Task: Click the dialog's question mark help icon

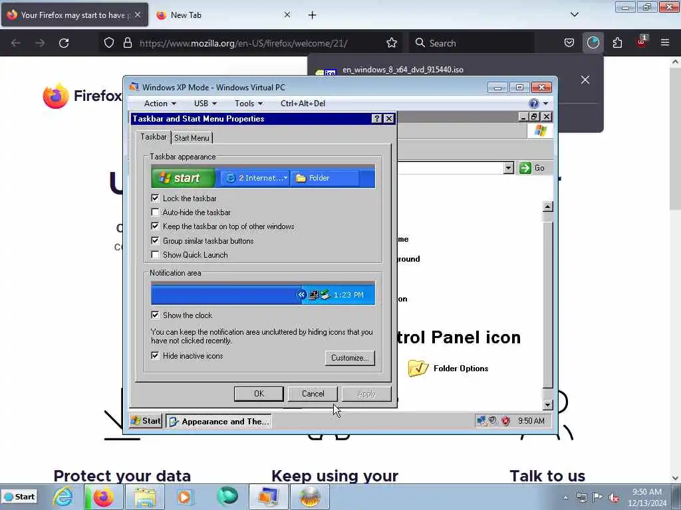Action: [x=376, y=118]
